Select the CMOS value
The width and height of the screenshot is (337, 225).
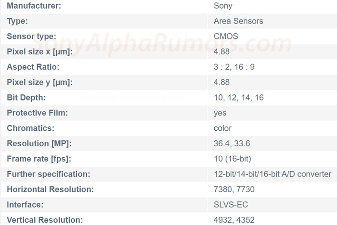[226, 37]
